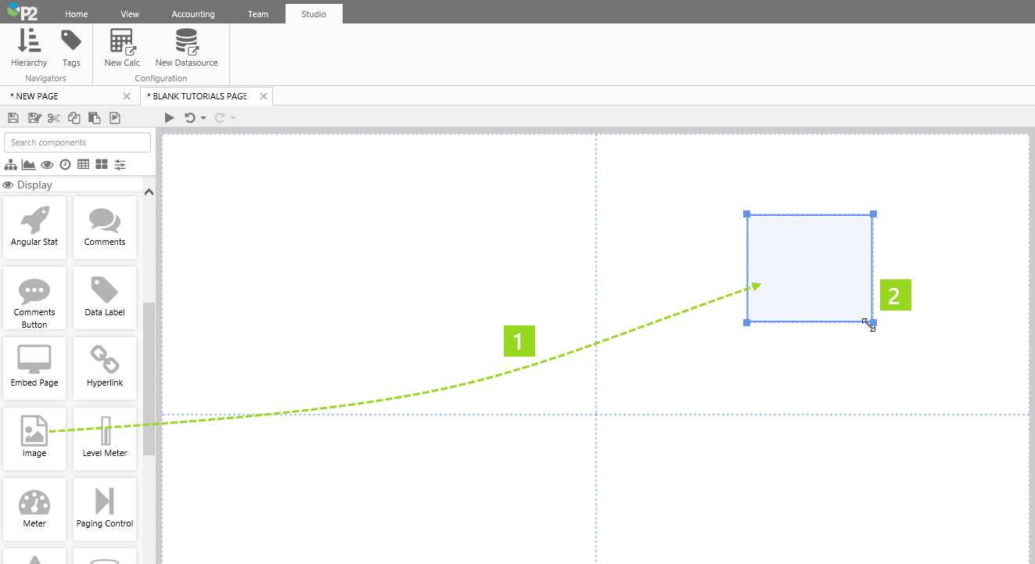The height and width of the screenshot is (564, 1035).
Task: Click the Save As icon with pencil
Action: point(34,118)
